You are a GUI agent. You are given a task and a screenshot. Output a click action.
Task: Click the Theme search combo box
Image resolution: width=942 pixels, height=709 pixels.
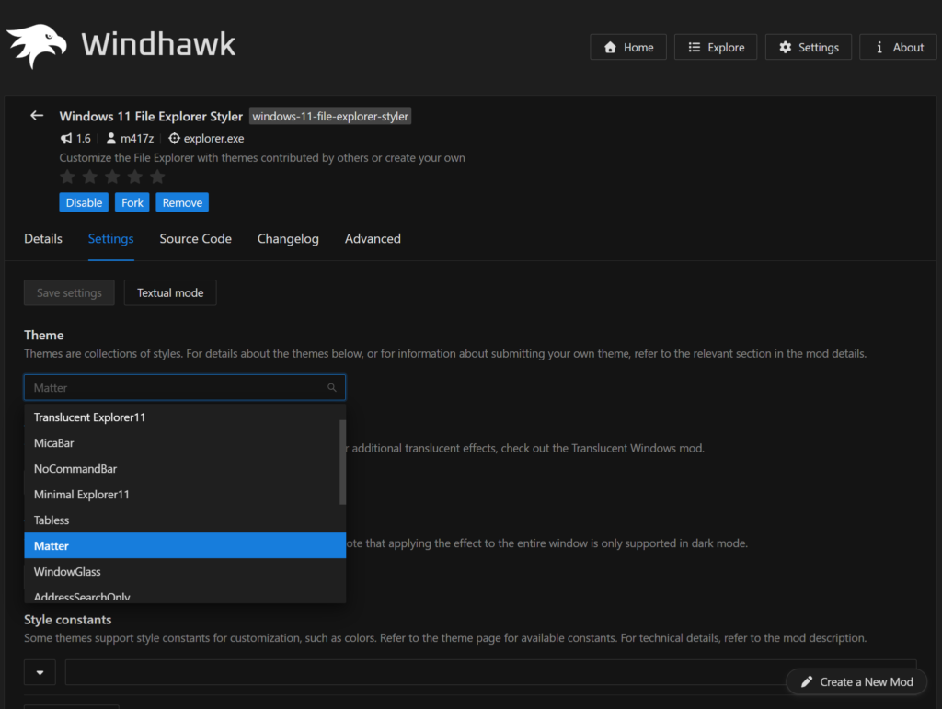pos(185,388)
